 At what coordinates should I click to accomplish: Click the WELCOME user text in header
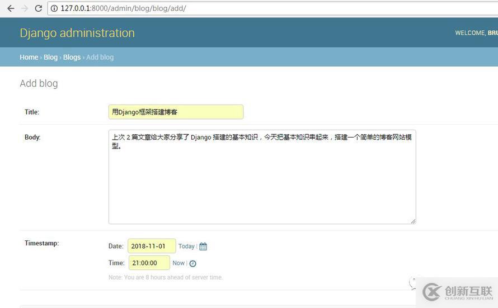click(476, 33)
